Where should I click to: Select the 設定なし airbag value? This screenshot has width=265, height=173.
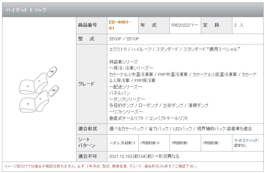(240, 145)
